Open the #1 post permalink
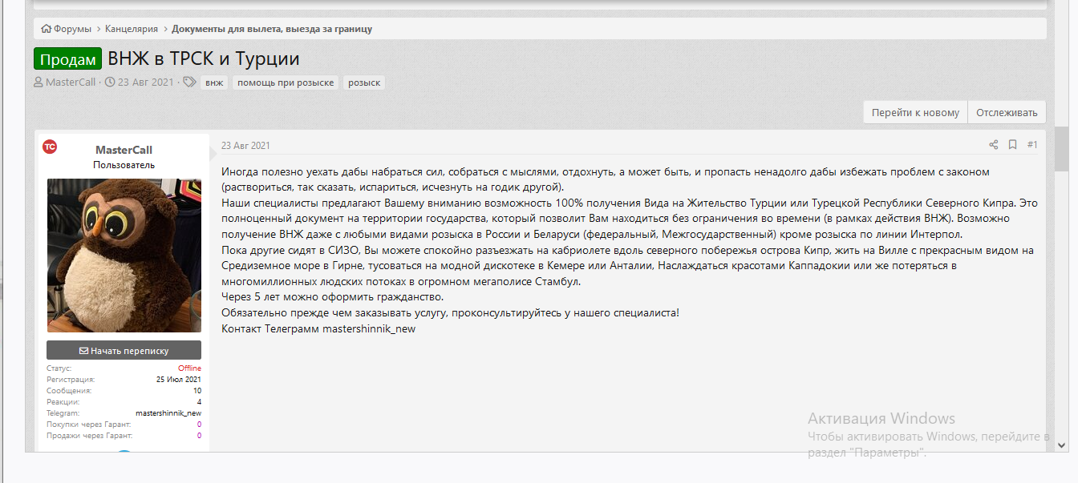1078x483 pixels. coord(1032,145)
